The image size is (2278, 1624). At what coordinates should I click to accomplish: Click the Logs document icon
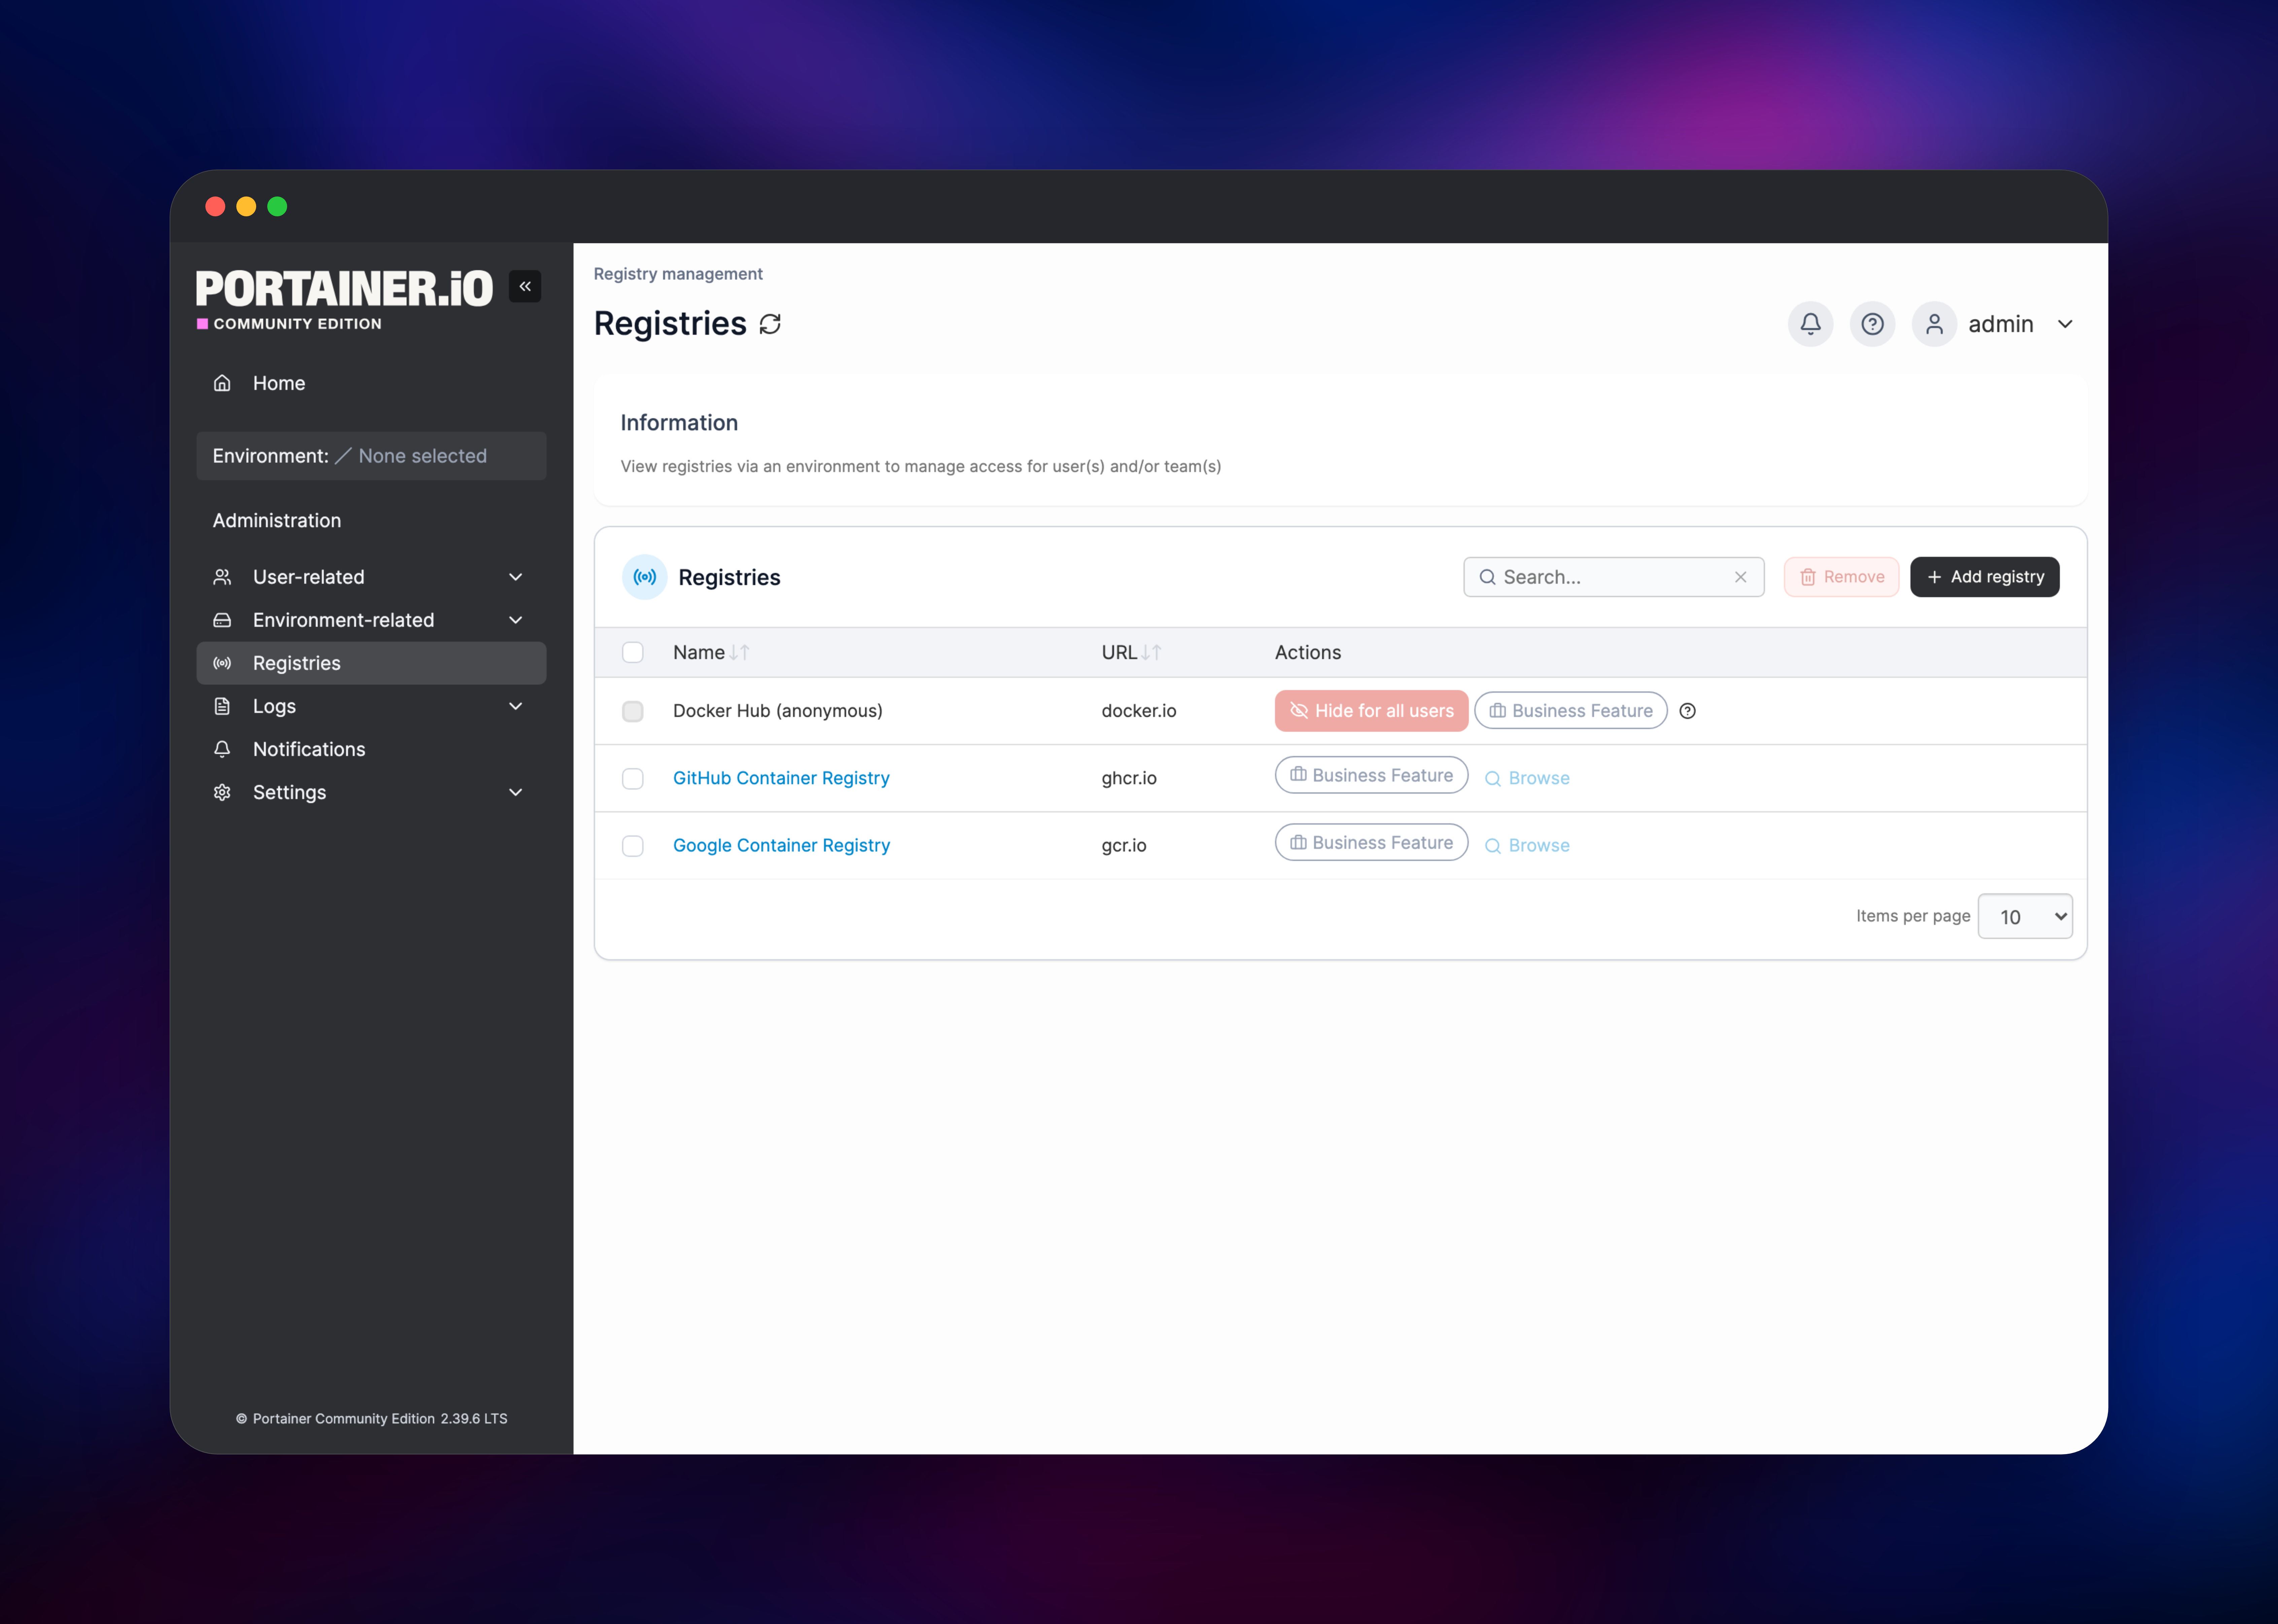(x=222, y=706)
